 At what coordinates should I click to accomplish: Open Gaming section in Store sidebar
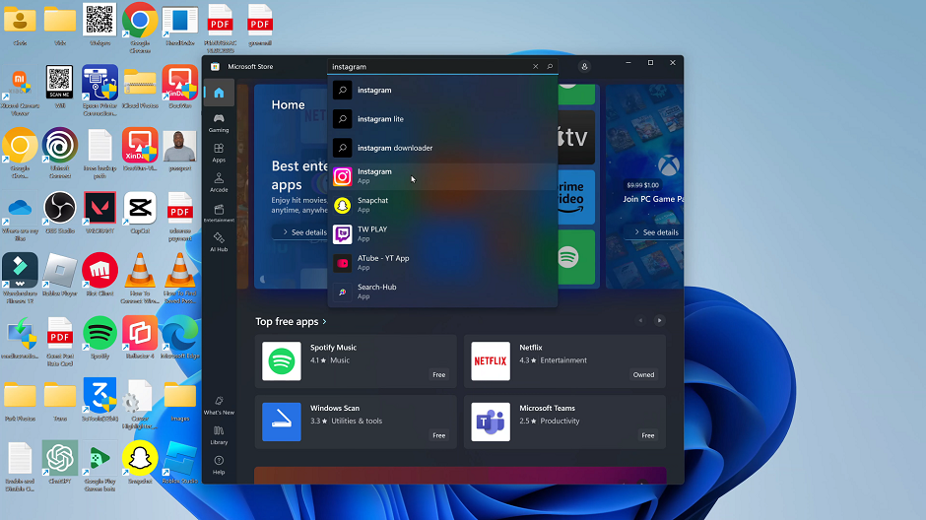(x=219, y=123)
